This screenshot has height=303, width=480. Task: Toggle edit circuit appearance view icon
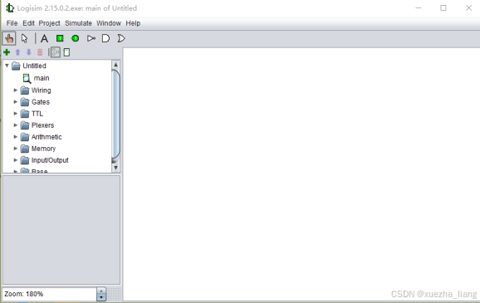pyautogui.click(x=66, y=52)
